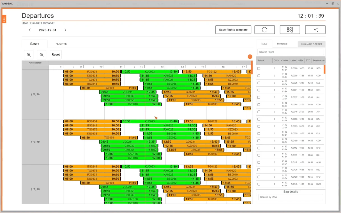This screenshot has height=213, width=341.
Task: Restore window using title bar icon
Action: [x=333, y=4]
